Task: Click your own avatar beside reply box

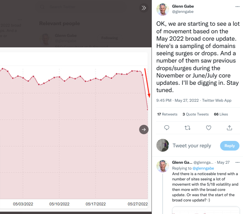Action: [x=163, y=145]
